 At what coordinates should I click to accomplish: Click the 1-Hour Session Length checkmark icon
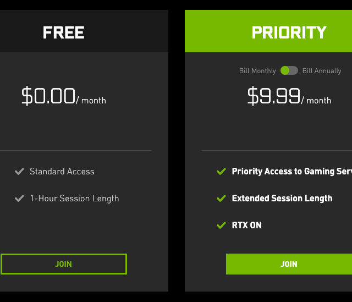[x=19, y=198]
